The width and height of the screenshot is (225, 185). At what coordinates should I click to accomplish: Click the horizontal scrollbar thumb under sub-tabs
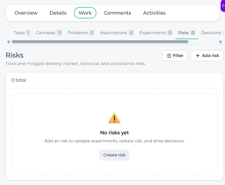[100, 42]
